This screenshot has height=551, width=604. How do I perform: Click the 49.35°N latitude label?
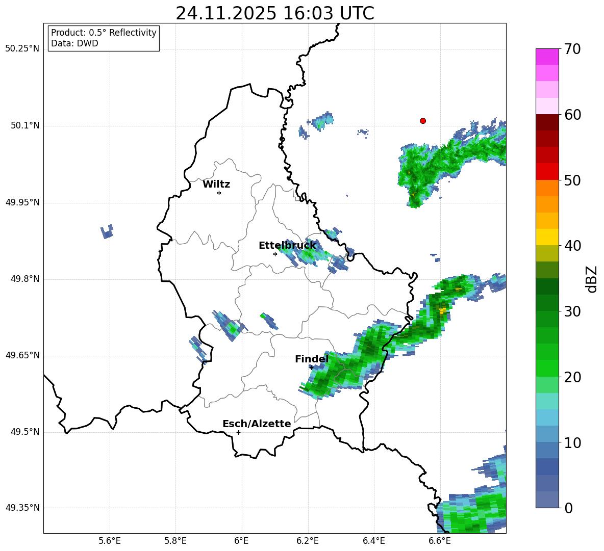tap(22, 508)
